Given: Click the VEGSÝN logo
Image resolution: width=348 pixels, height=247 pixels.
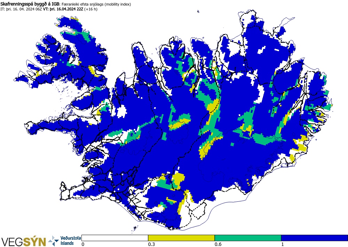Looking at the screenshot, I should click(24, 241).
